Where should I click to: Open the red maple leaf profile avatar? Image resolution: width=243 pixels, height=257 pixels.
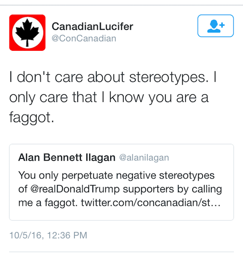click(27, 33)
